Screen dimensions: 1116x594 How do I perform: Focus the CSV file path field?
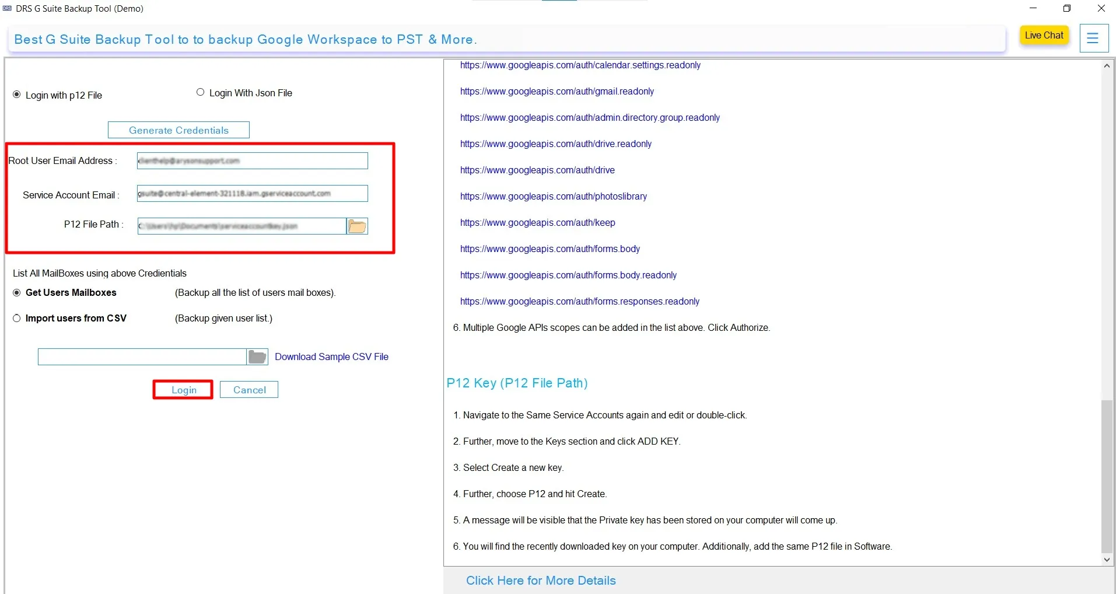[142, 357]
